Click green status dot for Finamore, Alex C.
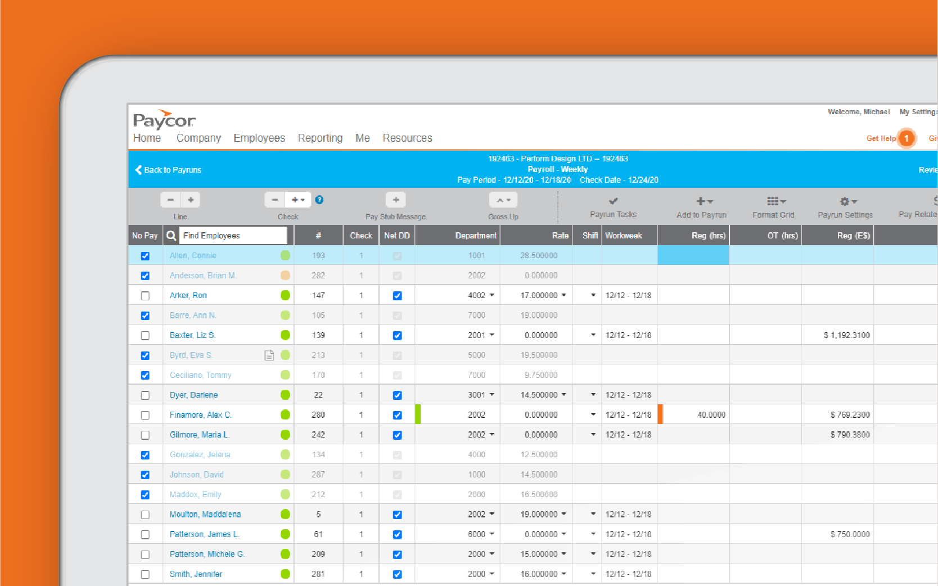This screenshot has width=938, height=586. 285,414
